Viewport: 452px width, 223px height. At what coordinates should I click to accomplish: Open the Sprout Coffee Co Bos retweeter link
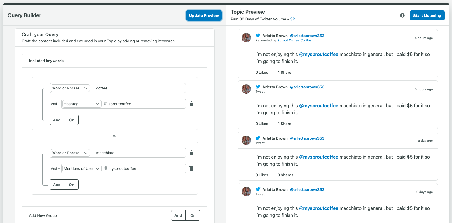click(x=294, y=40)
